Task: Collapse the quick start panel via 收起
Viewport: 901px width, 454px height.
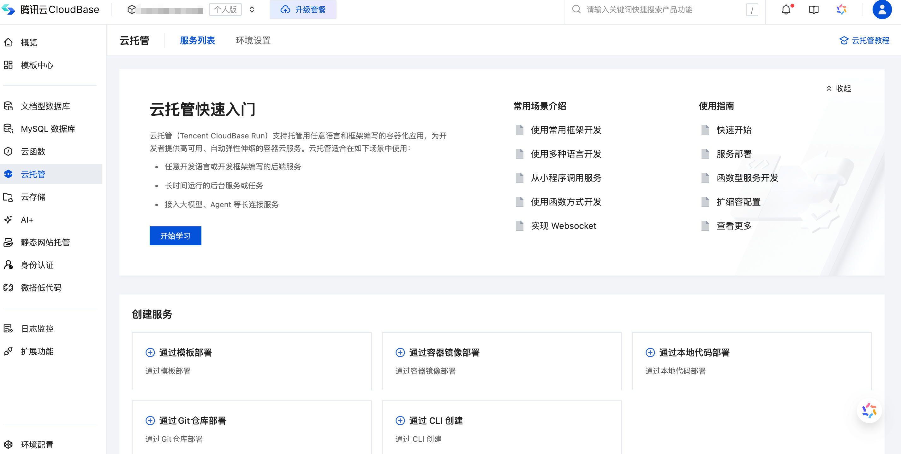Action: [x=838, y=88]
